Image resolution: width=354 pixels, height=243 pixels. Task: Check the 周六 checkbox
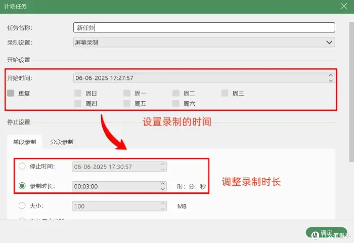[176, 103]
